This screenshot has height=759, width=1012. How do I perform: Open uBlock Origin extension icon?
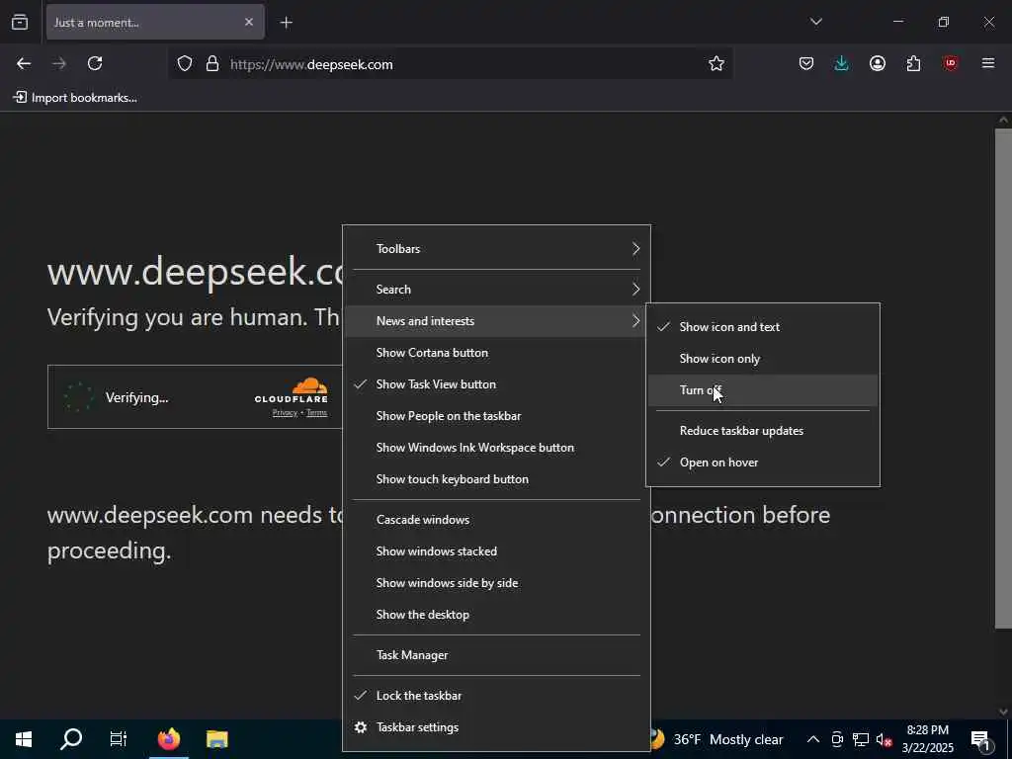[x=950, y=63]
